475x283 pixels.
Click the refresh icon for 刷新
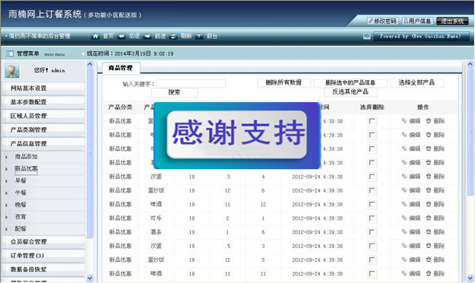pos(173,36)
